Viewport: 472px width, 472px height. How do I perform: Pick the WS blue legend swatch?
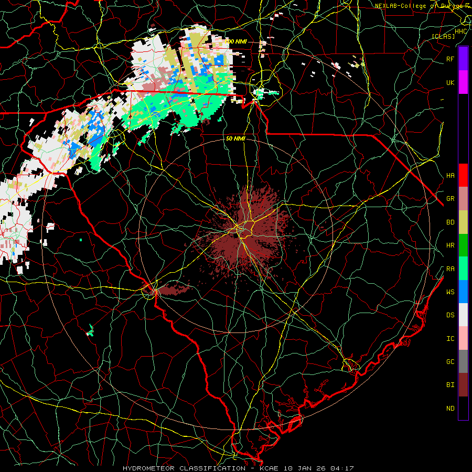coord(463,292)
